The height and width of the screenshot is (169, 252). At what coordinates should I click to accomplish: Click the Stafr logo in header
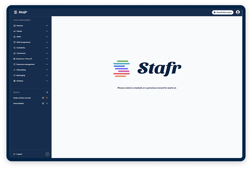[21, 12]
